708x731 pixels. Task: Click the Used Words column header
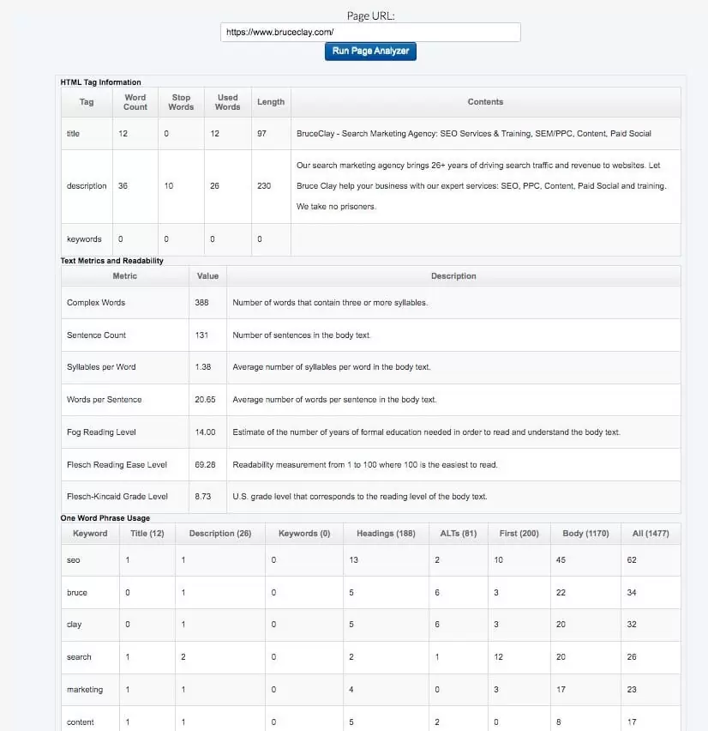coord(227,102)
